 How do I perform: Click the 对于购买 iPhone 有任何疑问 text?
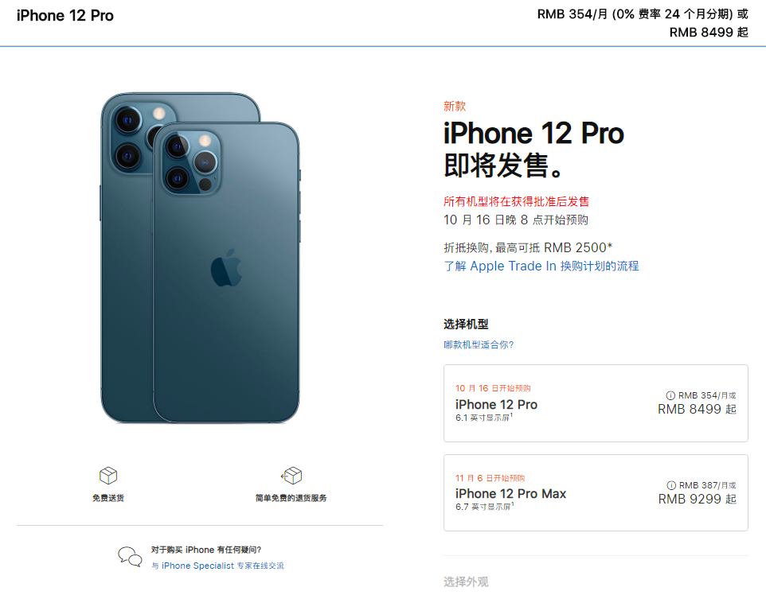(206, 550)
